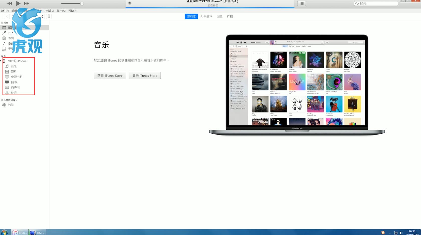The width and height of the screenshot is (421, 235).
Task: Select 专辑 album icon in sidebar
Action: click(4, 38)
